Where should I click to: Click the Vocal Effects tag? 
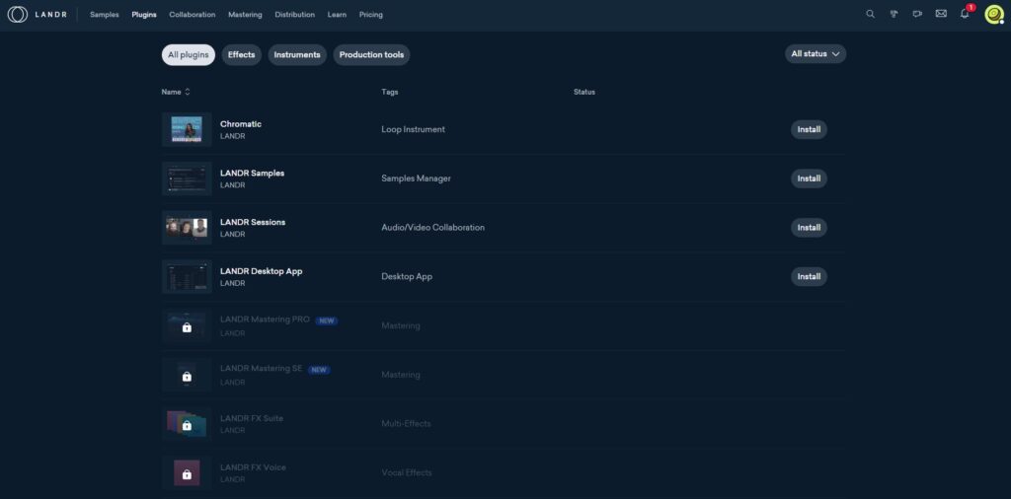[406, 472]
